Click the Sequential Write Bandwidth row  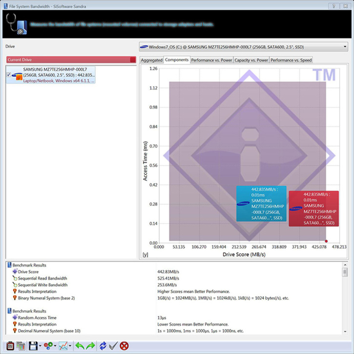click(174, 285)
